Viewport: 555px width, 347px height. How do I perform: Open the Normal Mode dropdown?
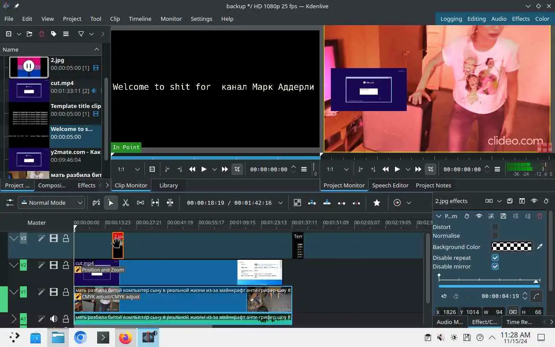[52, 203]
